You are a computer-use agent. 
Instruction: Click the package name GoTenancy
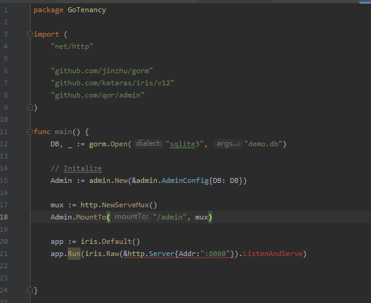click(x=87, y=10)
